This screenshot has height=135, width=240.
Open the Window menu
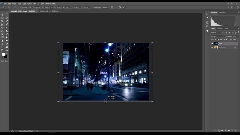(48, 4)
